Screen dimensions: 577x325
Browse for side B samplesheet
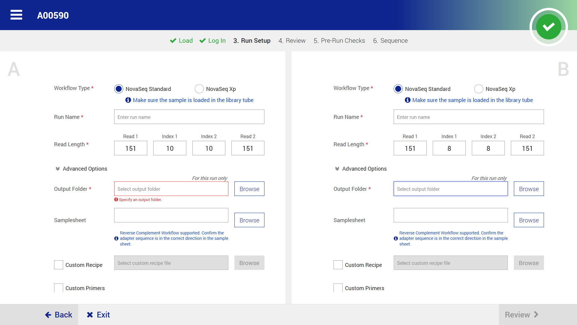click(529, 220)
